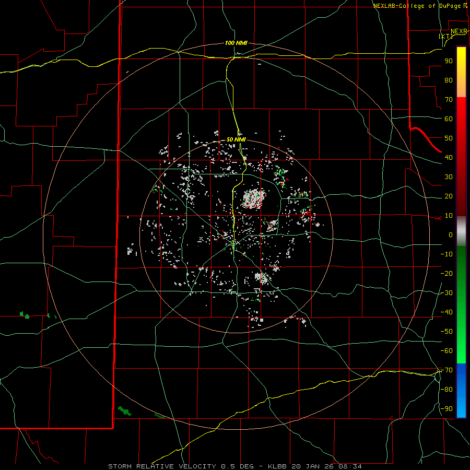Select the -90 scale label
Image resolution: width=470 pixels, height=470 pixels.
pos(446,409)
